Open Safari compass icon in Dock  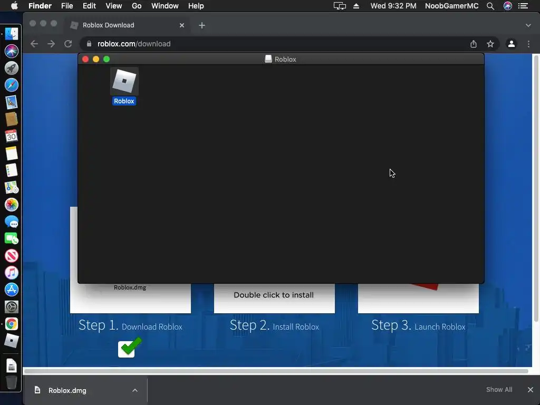[x=12, y=85]
